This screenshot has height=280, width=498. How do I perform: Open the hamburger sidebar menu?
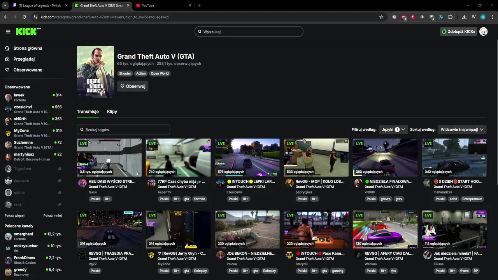[x=8, y=31]
